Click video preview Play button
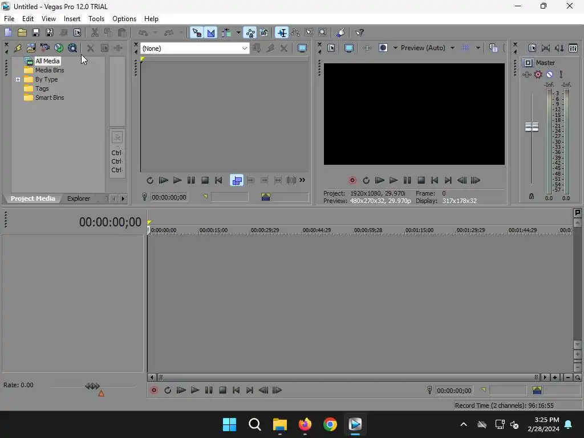The width and height of the screenshot is (584, 438). pos(394,181)
